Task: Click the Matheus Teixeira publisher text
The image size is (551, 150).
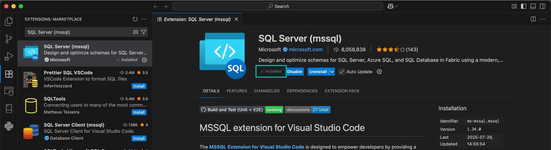Action: pos(61,112)
